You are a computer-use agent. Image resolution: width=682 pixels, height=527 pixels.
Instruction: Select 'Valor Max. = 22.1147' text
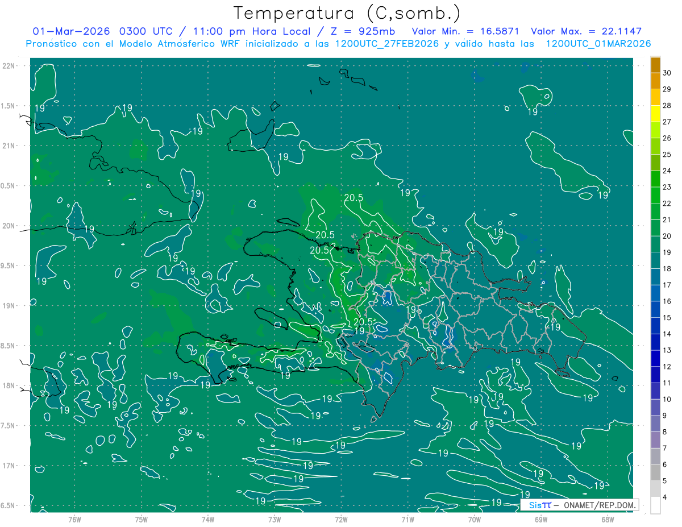click(x=587, y=31)
